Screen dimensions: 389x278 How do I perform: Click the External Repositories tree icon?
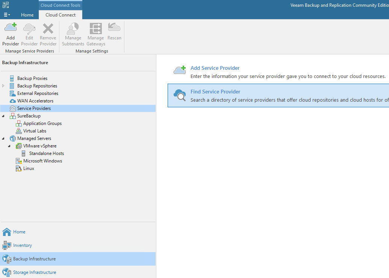(12, 93)
